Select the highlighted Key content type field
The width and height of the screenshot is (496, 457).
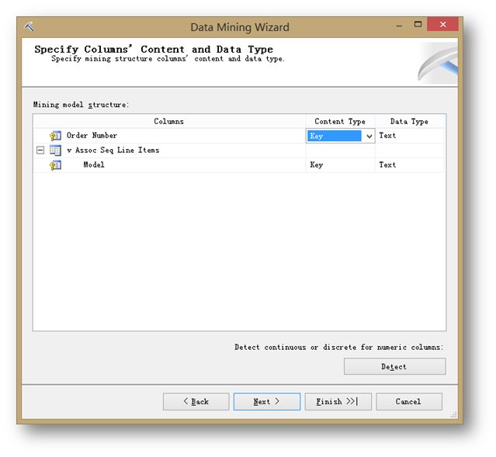[x=334, y=136]
